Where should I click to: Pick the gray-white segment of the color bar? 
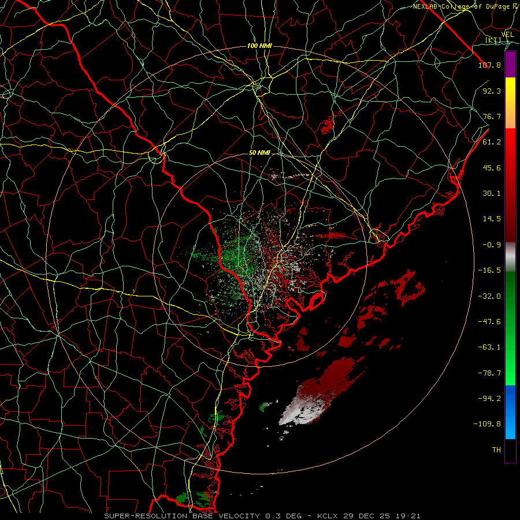(510, 257)
